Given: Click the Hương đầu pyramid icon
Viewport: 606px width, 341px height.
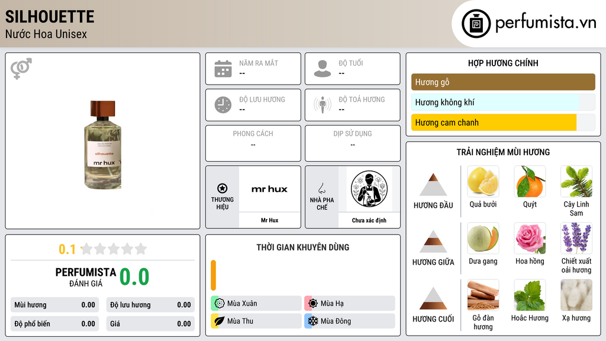Looking at the screenshot, I should 433,185.
